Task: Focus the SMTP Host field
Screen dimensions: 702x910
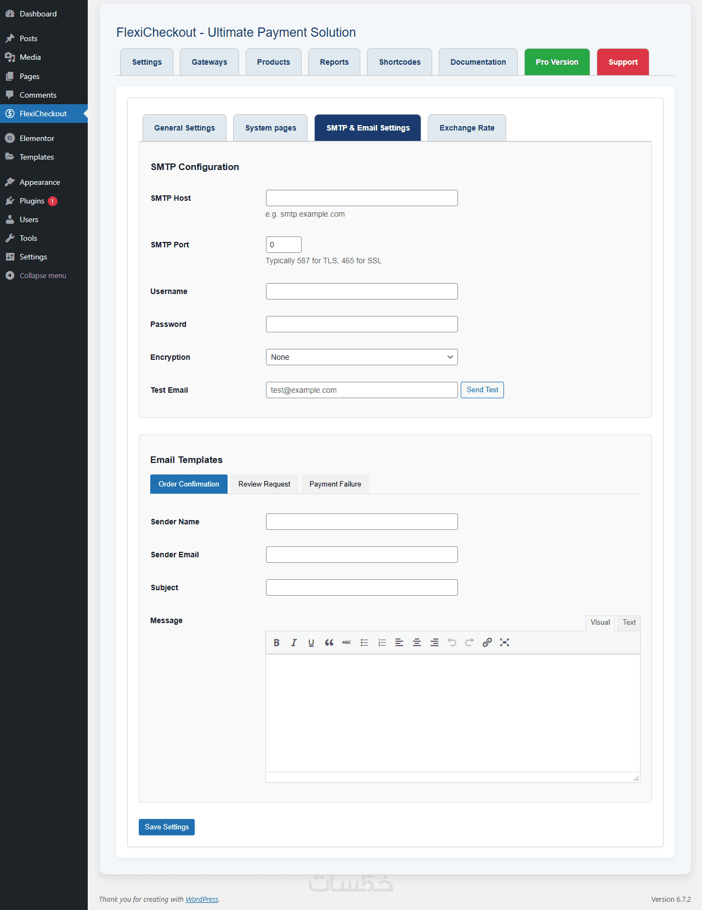Action: pos(361,198)
